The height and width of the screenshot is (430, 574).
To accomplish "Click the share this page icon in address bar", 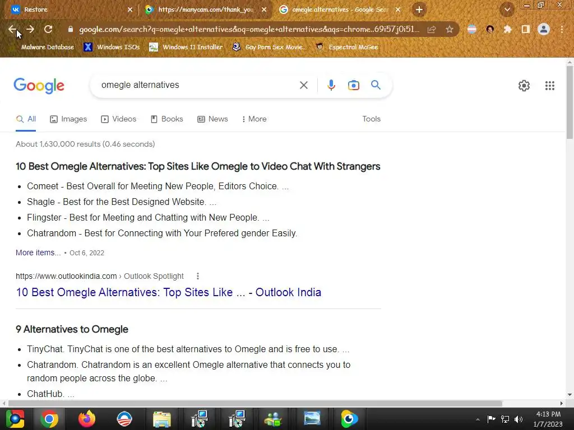I will pyautogui.click(x=432, y=29).
